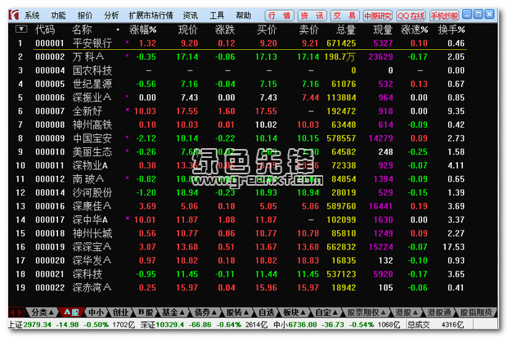Sort by 现价 column header
508x338 pixels.
click(188, 29)
